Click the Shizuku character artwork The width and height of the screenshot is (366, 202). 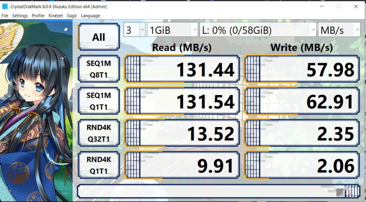[36, 111]
